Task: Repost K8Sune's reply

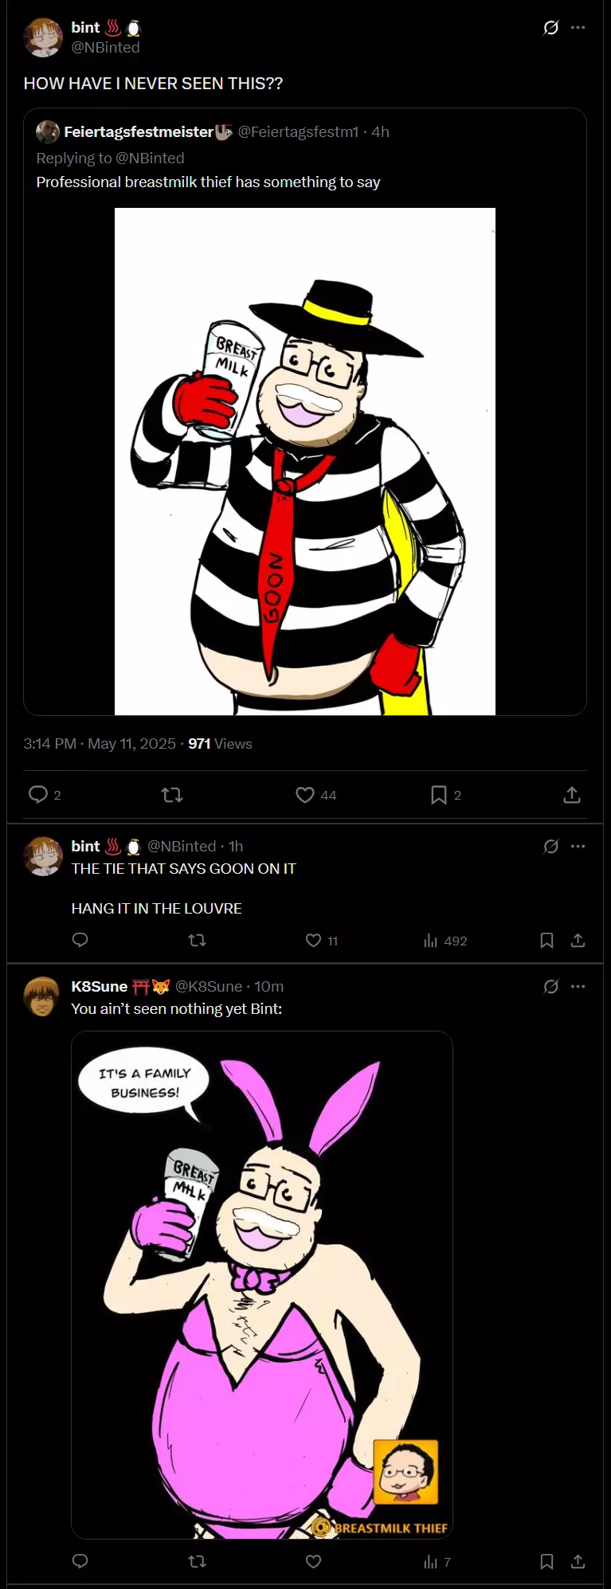Action: [x=197, y=1561]
